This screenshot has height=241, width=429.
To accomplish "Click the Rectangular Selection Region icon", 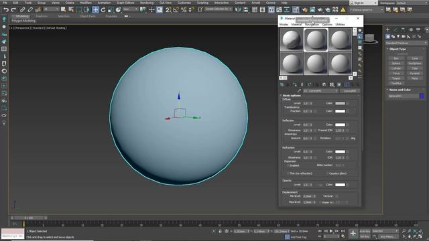I will coord(79,10).
